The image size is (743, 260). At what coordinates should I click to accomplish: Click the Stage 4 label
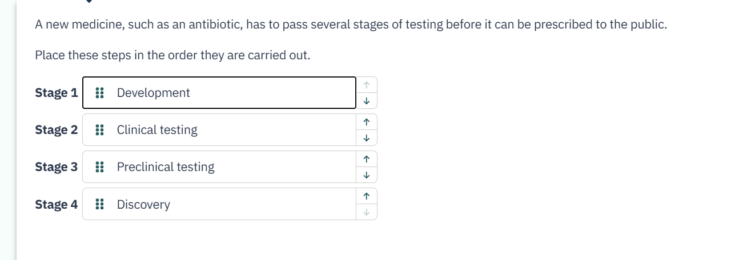point(56,204)
